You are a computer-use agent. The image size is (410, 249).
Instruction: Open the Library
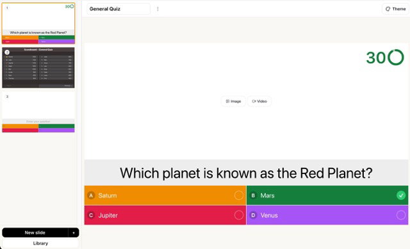tap(40, 243)
